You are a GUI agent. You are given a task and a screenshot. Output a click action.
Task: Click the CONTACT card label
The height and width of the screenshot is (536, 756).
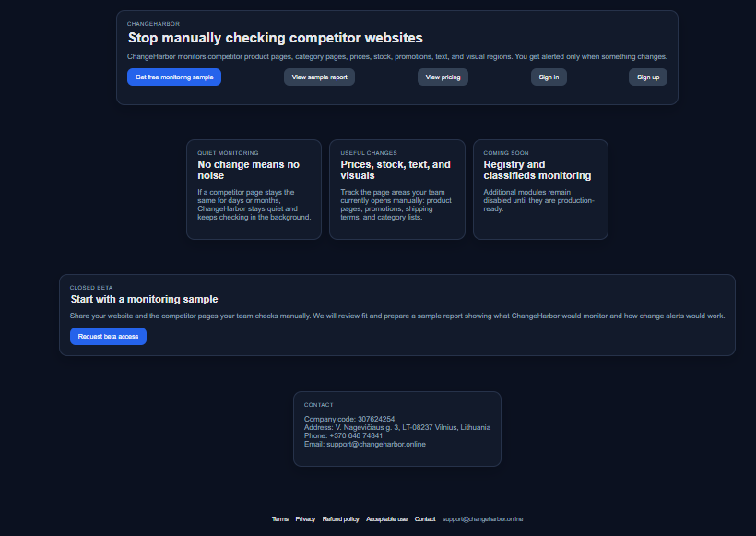(x=319, y=405)
